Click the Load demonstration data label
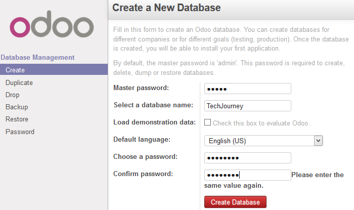This screenshot has width=354, height=210. 154,122
